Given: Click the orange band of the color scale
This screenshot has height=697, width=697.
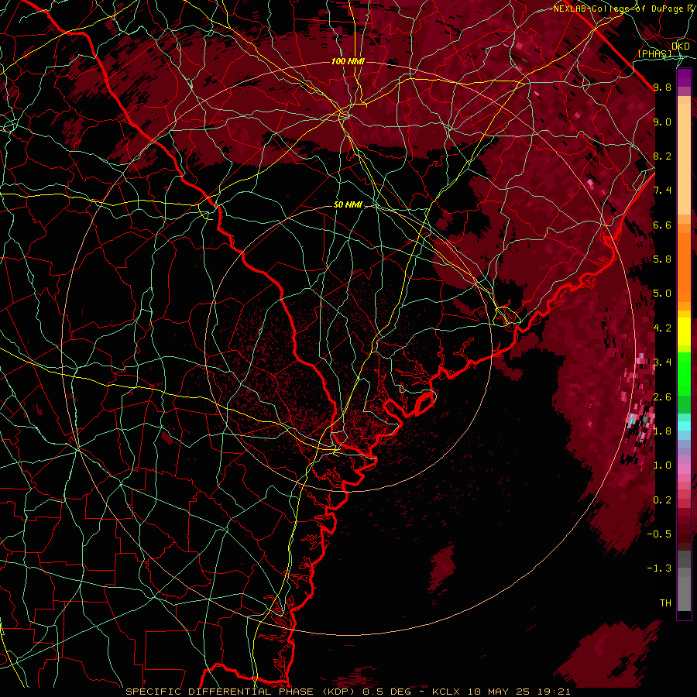Looking at the screenshot, I should pos(684,266).
